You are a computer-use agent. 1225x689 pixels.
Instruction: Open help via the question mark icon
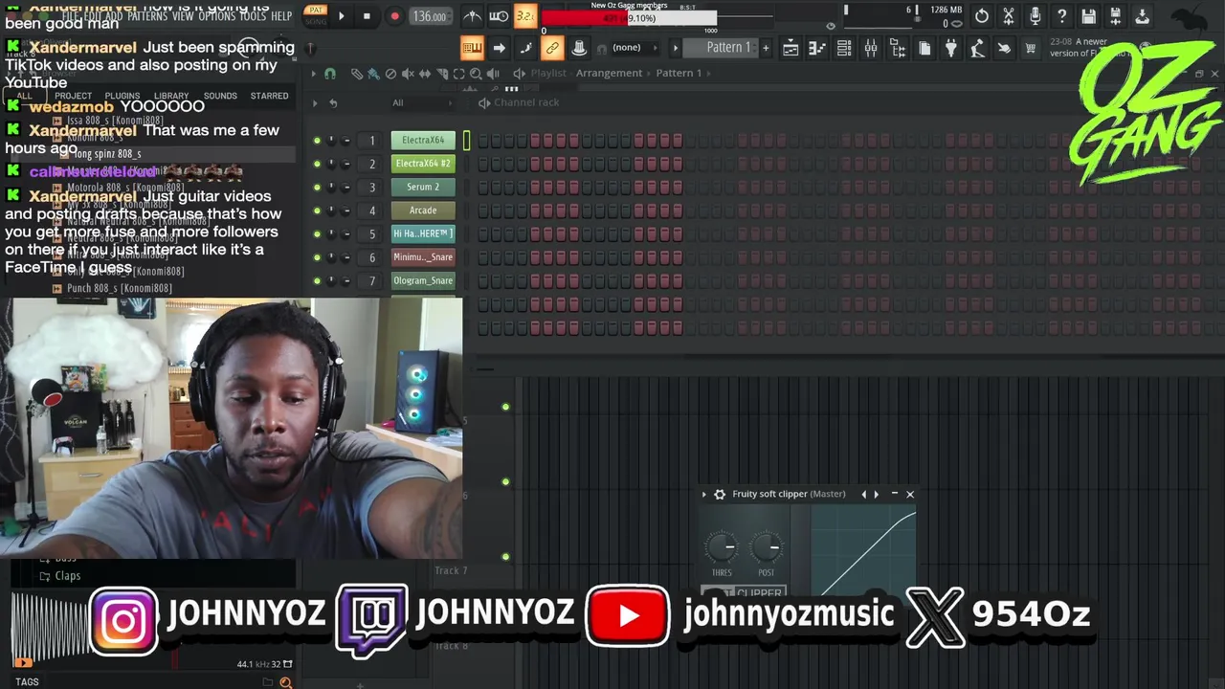click(x=1062, y=16)
